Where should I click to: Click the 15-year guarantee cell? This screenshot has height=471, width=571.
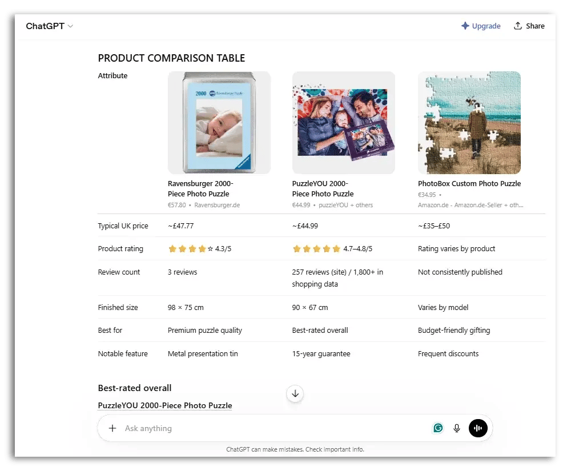pos(321,353)
